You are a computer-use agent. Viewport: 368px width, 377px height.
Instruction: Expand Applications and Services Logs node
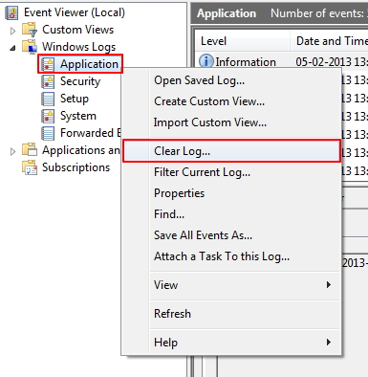pos(12,151)
